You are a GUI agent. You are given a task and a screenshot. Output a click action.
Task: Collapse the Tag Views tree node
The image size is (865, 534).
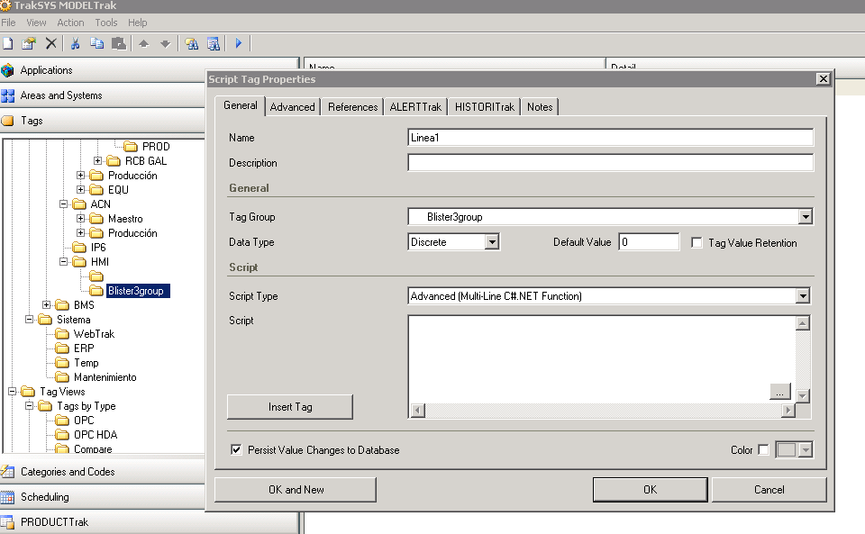click(12, 392)
